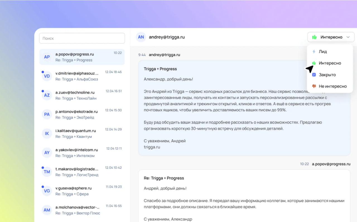Screen dimensions: 357x222
Task: Click the IK avatar for i.kalitaev
Action: pos(47,134)
